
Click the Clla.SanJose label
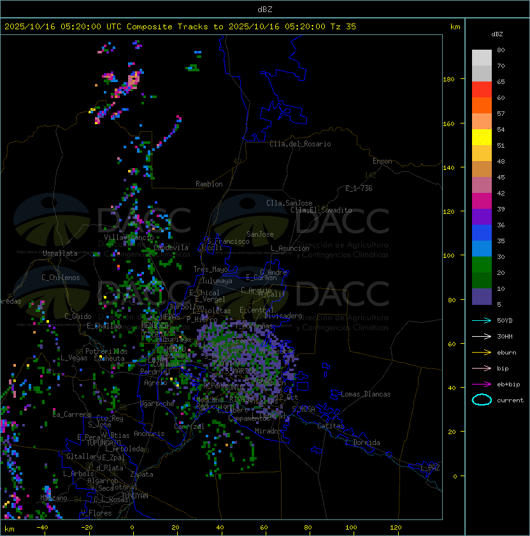(289, 203)
